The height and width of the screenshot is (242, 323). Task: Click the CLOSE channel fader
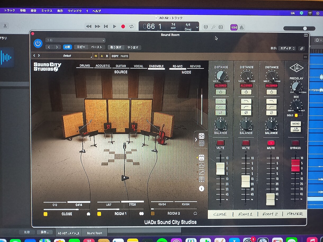[x=220, y=169]
